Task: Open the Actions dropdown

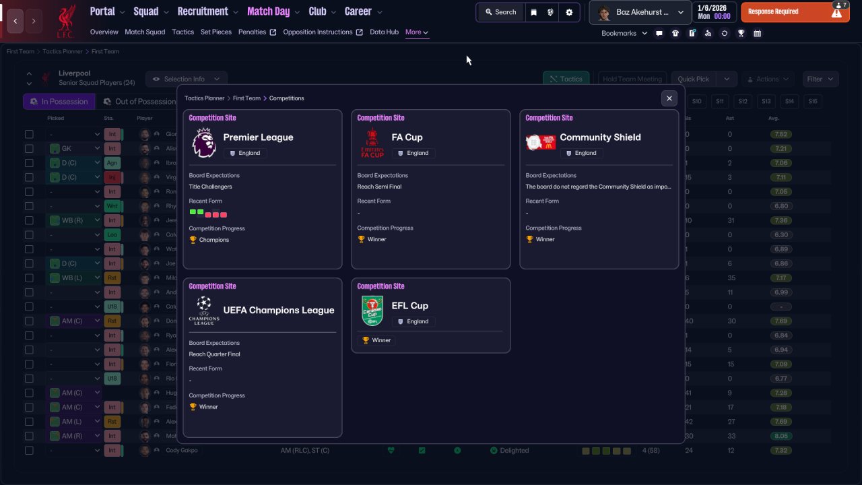Action: [767, 79]
